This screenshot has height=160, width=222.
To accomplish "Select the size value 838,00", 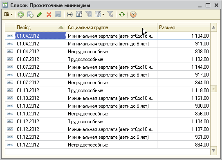I will (x=202, y=52).
